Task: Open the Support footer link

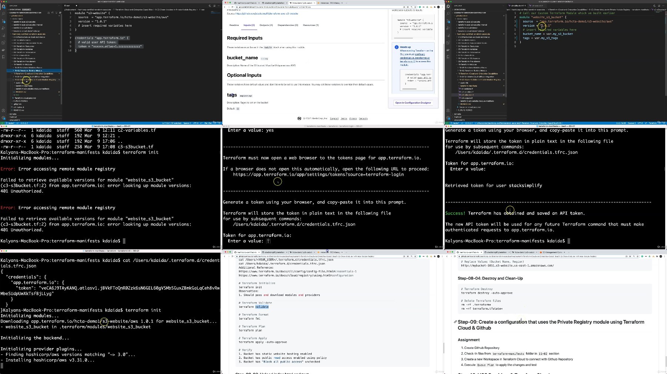Action: click(x=334, y=118)
